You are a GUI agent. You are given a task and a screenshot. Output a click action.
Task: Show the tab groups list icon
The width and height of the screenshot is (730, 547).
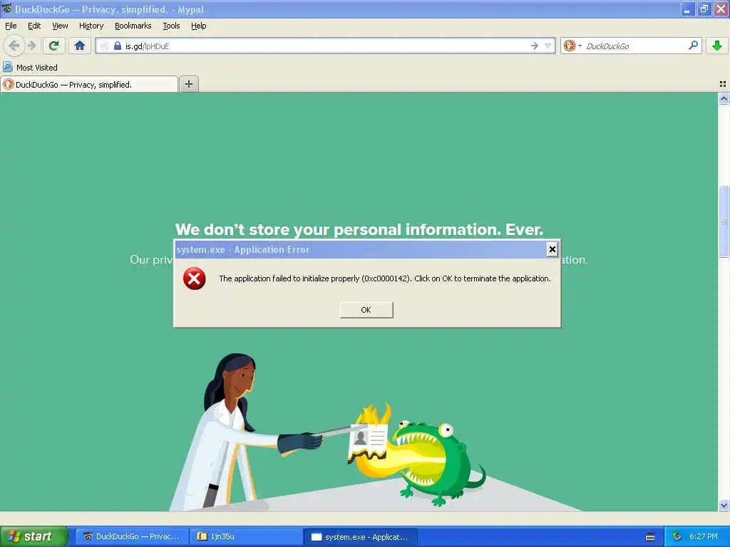point(723,84)
